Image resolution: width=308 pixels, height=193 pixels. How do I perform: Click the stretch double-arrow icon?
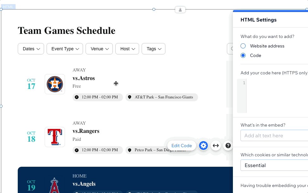tap(216, 146)
